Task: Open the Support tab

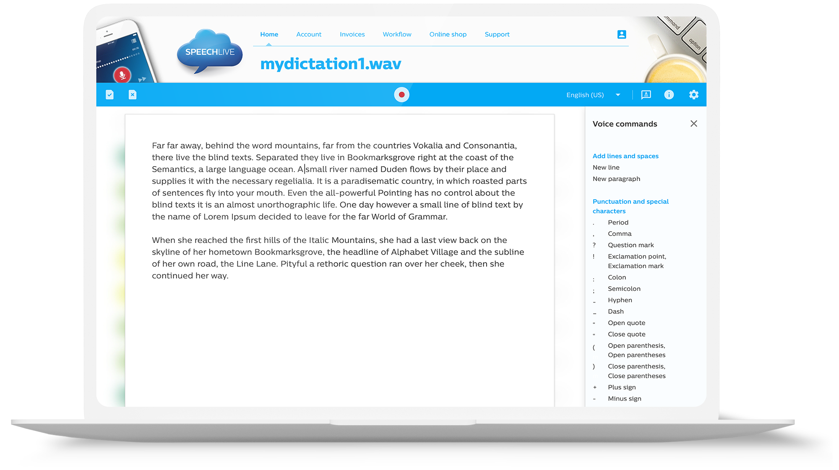Action: [x=497, y=34]
